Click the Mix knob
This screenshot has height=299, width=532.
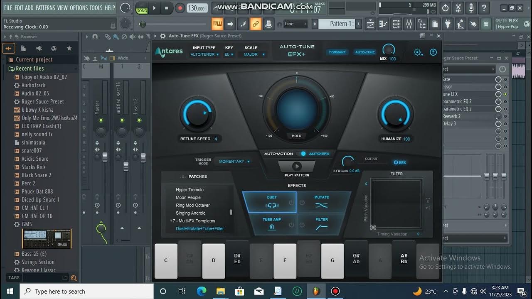389,49
